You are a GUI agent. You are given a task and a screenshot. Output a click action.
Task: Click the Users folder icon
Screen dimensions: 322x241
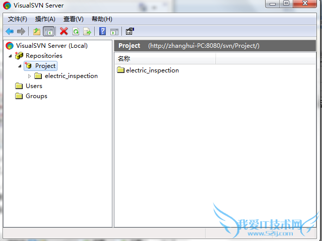19,86
